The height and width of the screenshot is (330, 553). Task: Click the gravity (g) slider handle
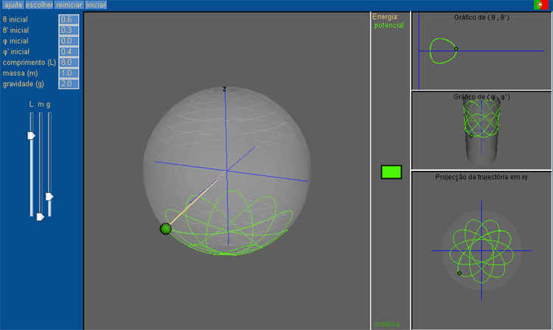click(49, 197)
